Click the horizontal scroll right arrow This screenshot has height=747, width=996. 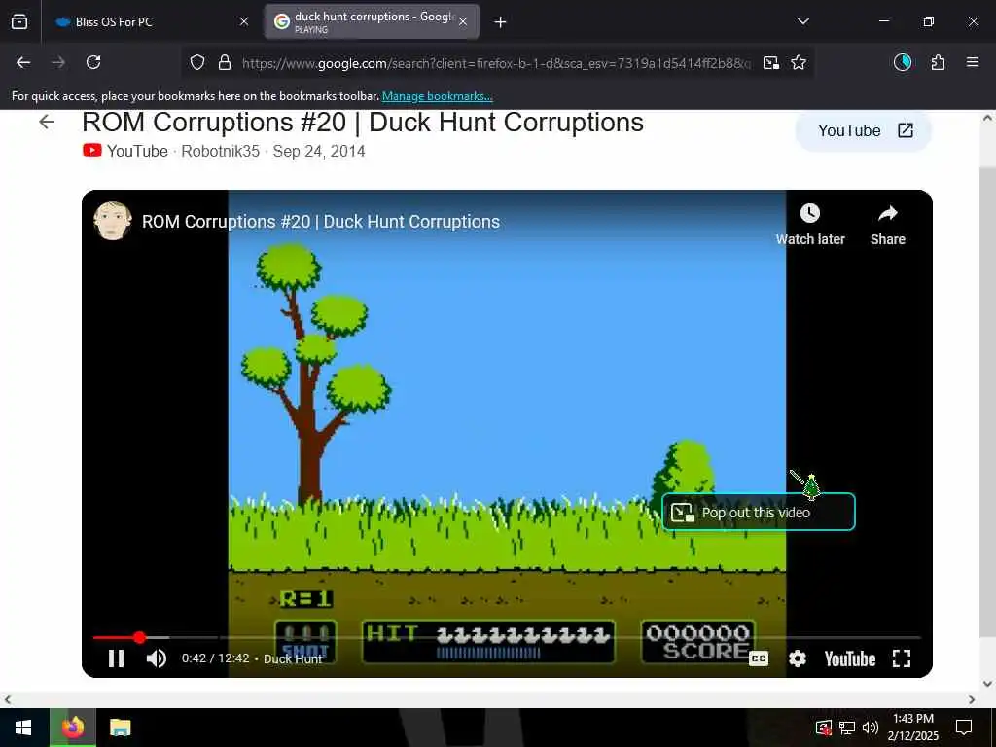972,700
